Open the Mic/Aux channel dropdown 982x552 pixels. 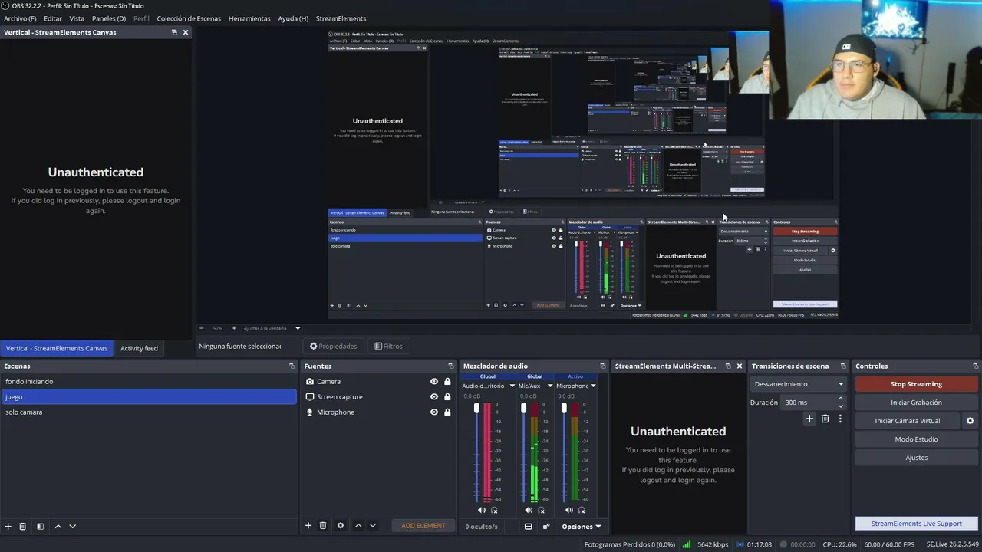pyautogui.click(x=550, y=386)
